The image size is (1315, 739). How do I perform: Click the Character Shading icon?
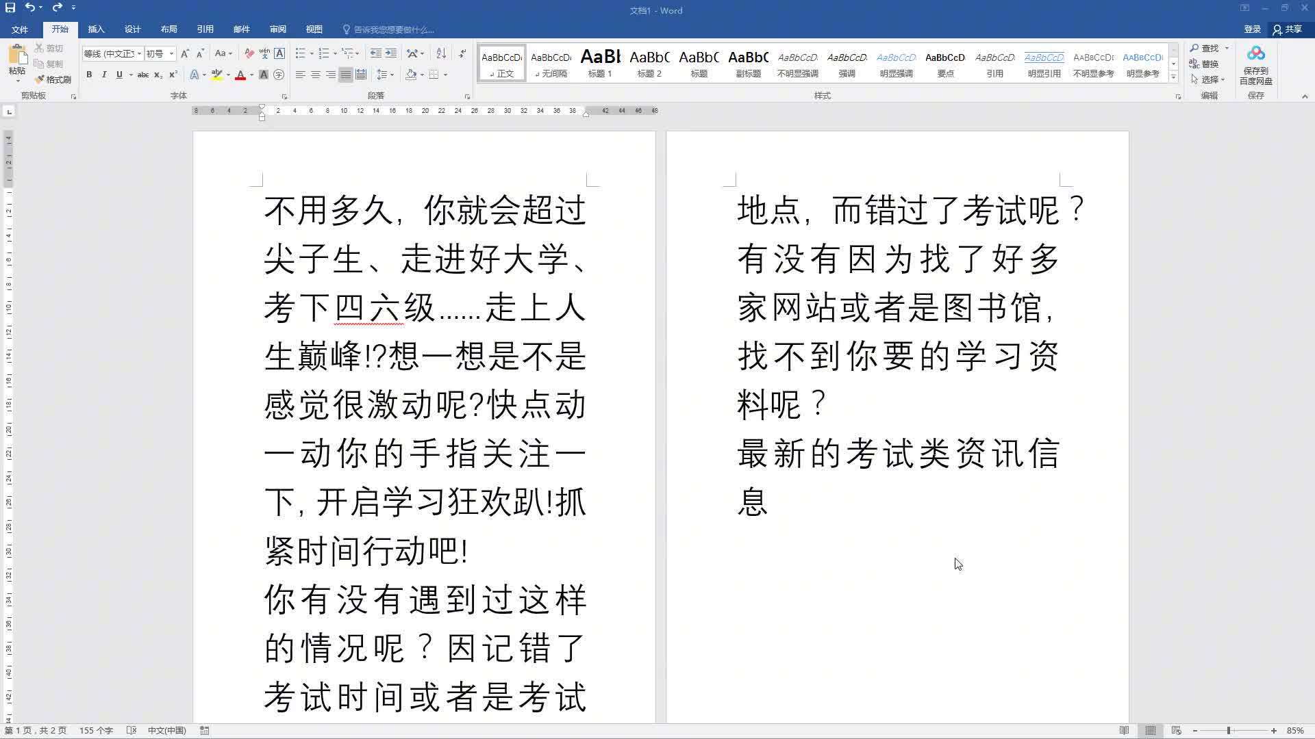point(264,75)
